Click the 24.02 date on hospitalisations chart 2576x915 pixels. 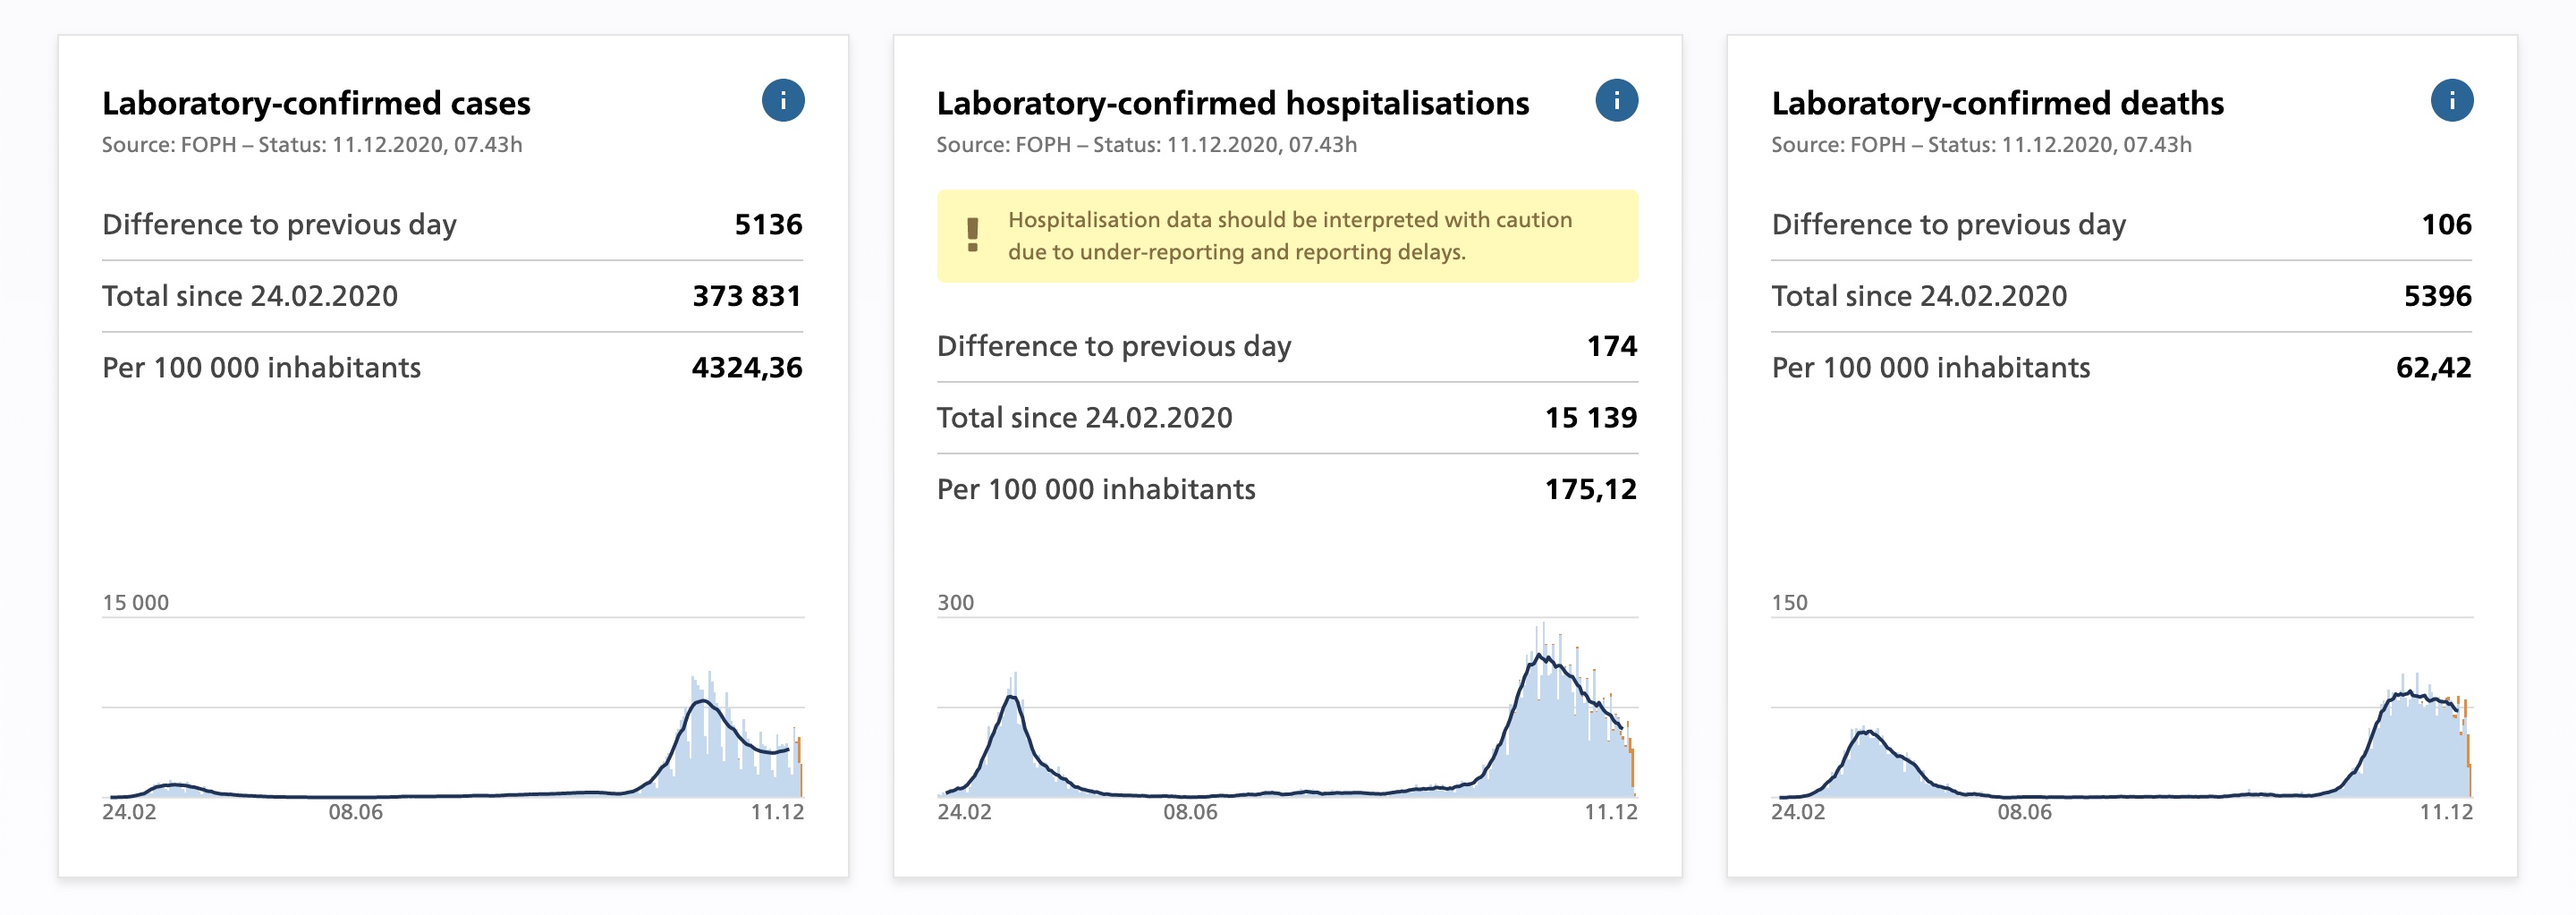tap(964, 812)
